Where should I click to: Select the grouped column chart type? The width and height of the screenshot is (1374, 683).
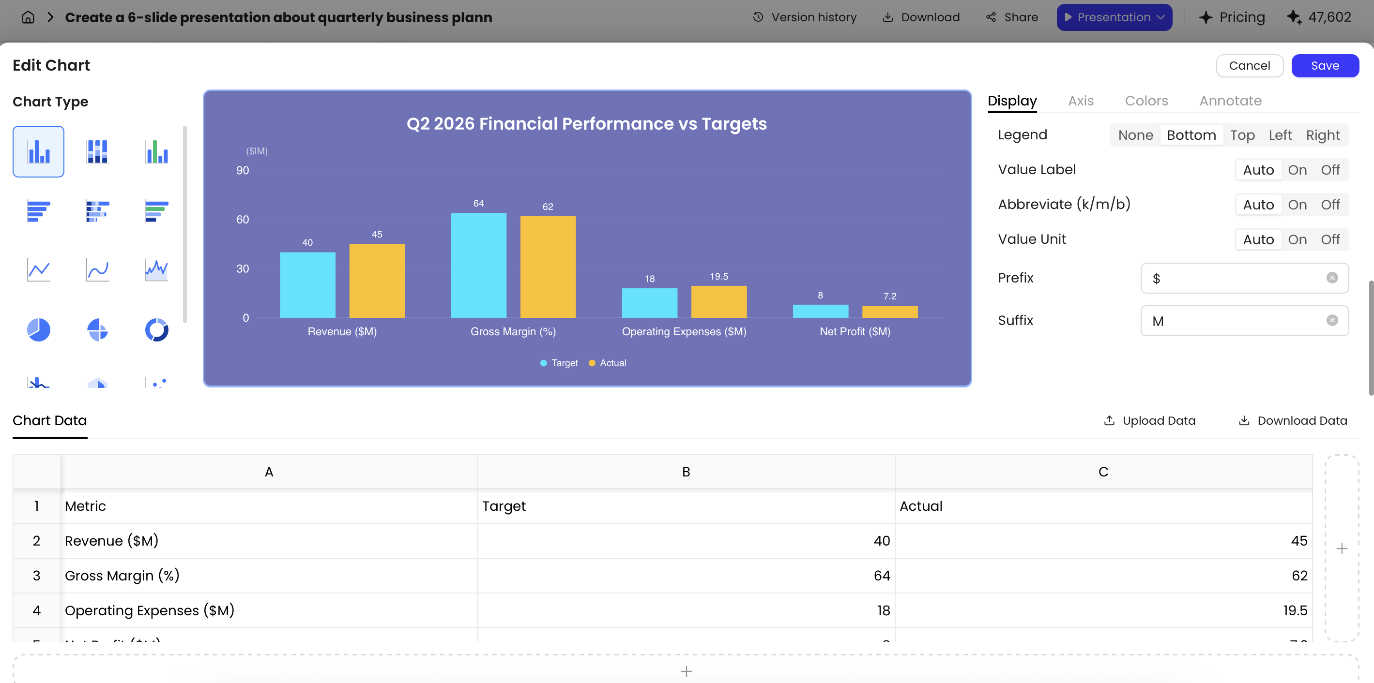click(38, 152)
